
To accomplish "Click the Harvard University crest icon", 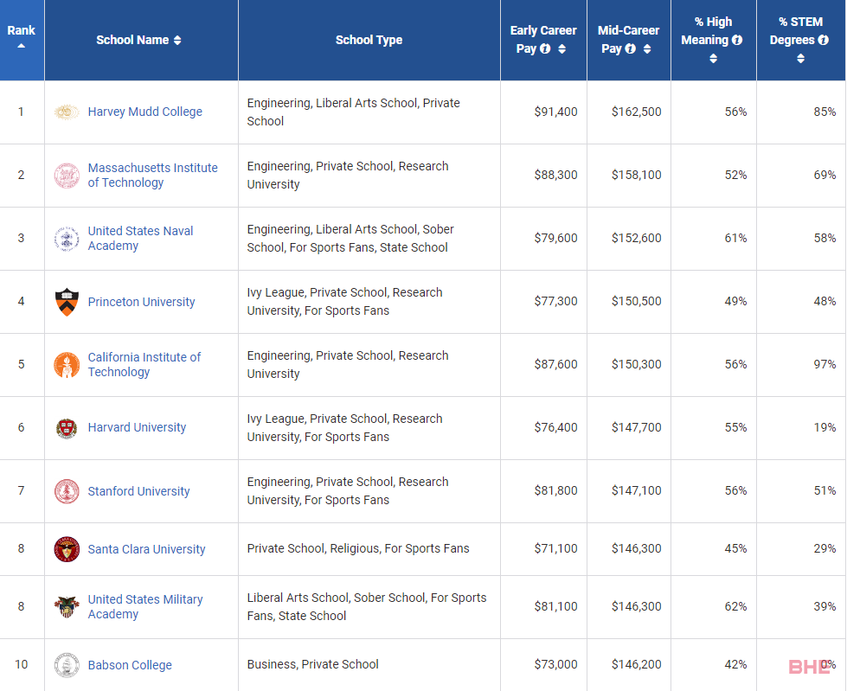I will click(67, 428).
